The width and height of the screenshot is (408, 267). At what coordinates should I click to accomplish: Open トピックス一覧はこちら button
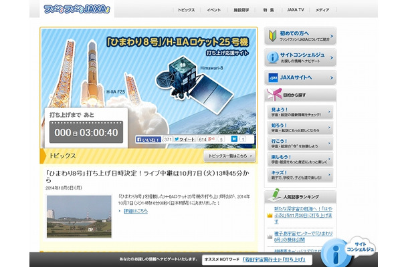pos(229,156)
